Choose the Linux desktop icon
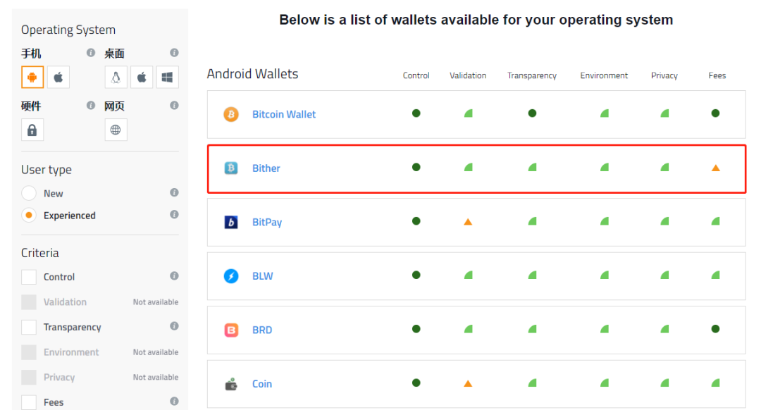The image size is (761, 410). (x=116, y=77)
